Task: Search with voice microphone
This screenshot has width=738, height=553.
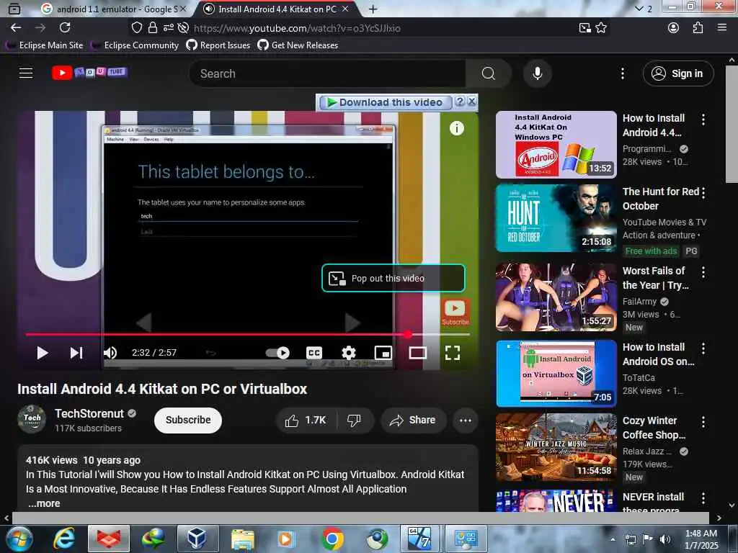Action: coord(537,73)
